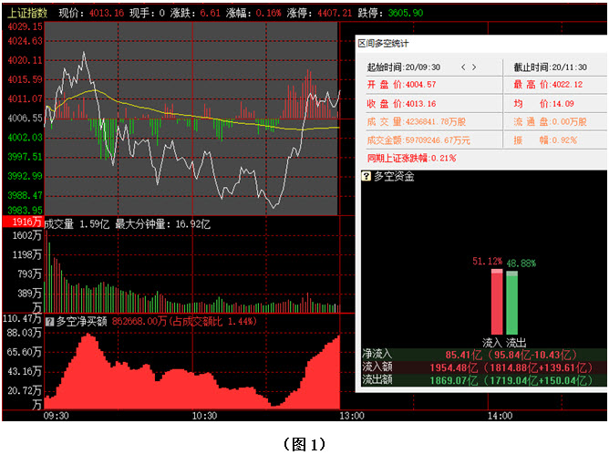Image resolution: width=609 pixels, height=465 pixels.
Task: Click the previous arrow next to 起始时间
Action: pos(462,67)
